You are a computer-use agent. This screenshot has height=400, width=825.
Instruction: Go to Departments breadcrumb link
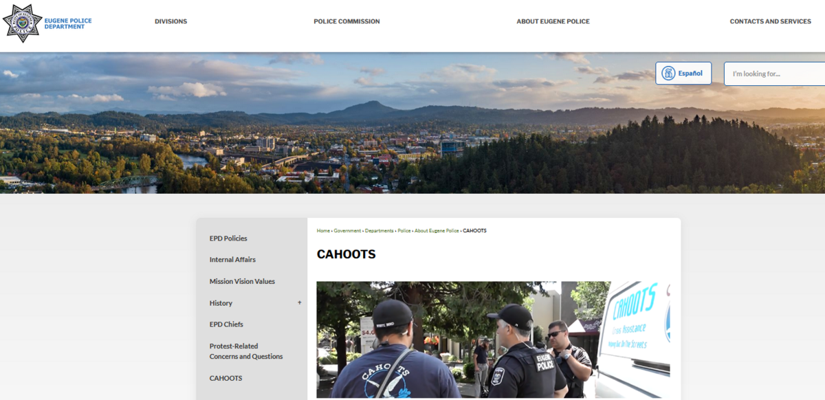coord(379,231)
